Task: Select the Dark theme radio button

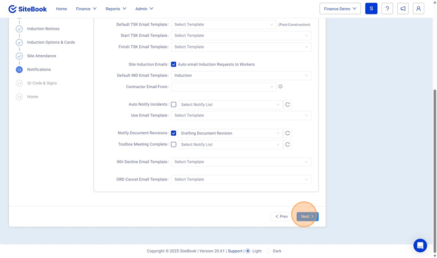Action: (x=268, y=251)
